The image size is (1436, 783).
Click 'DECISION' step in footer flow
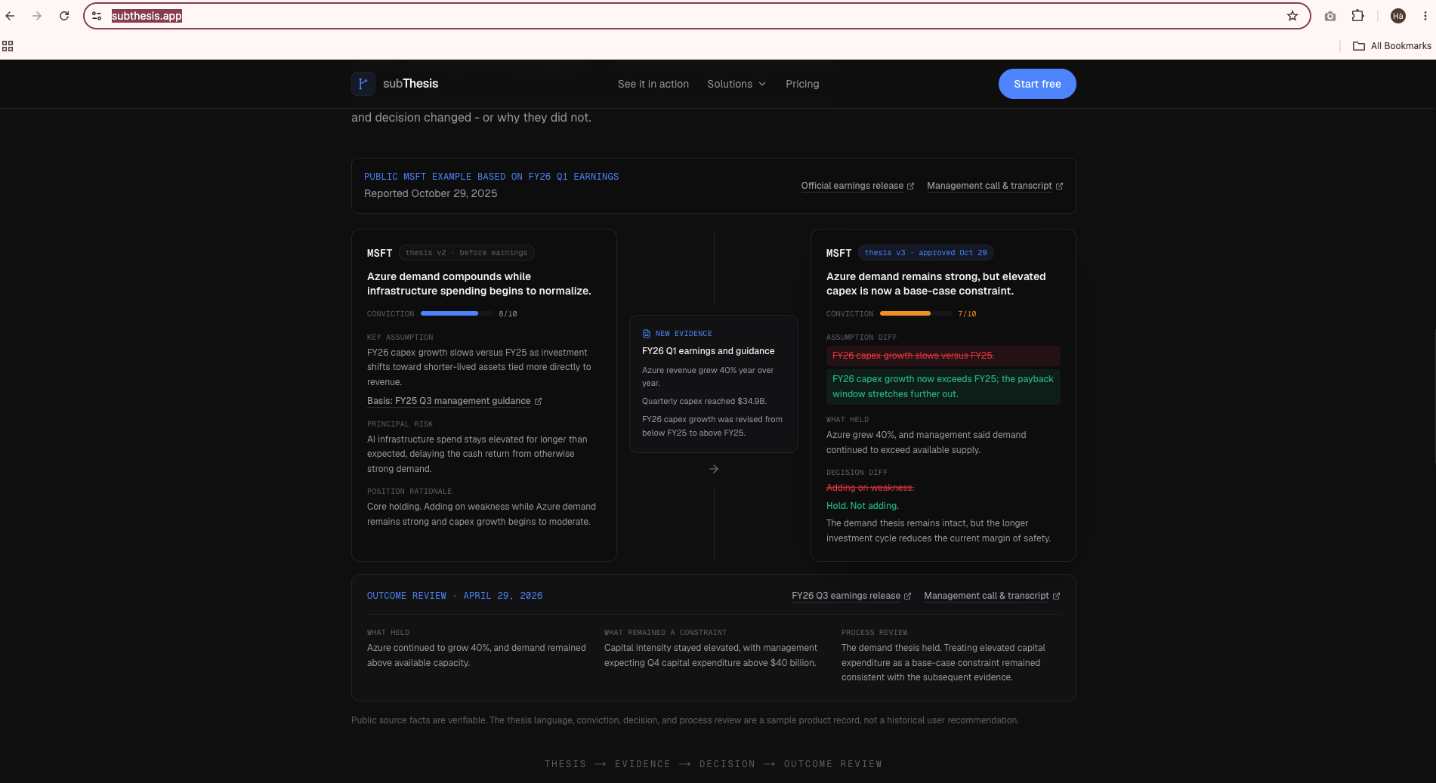click(727, 764)
